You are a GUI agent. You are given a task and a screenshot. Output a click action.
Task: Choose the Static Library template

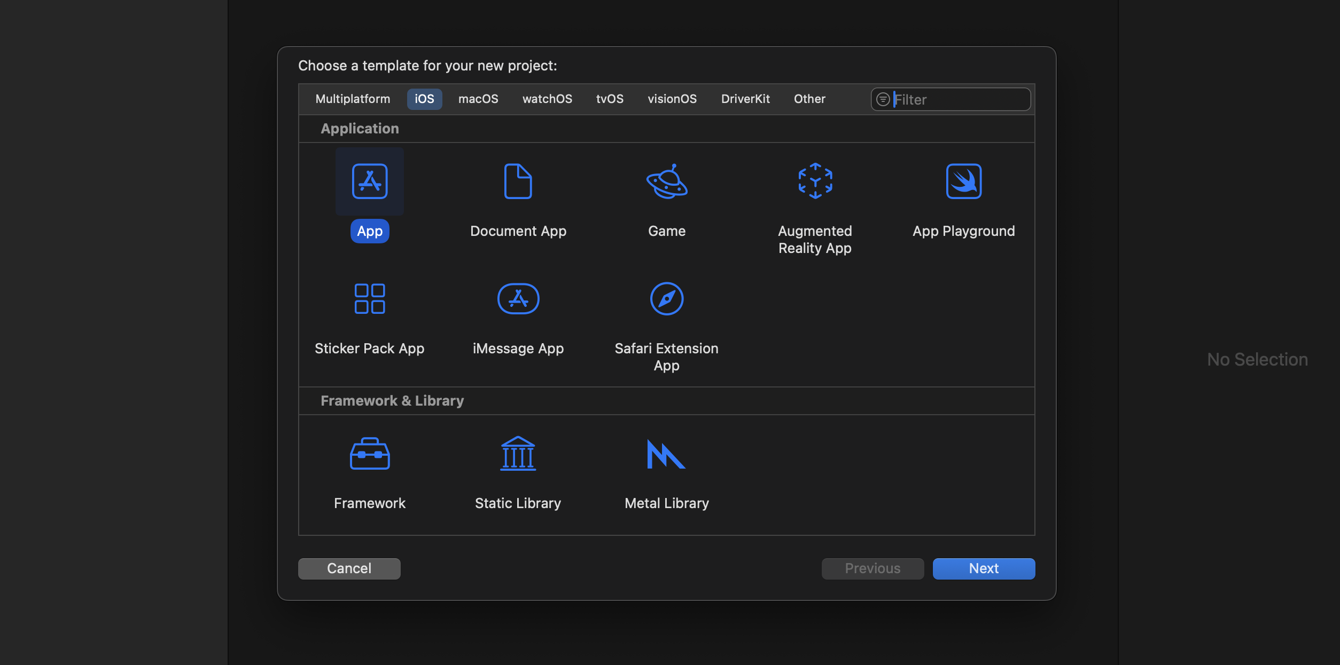[x=518, y=454]
